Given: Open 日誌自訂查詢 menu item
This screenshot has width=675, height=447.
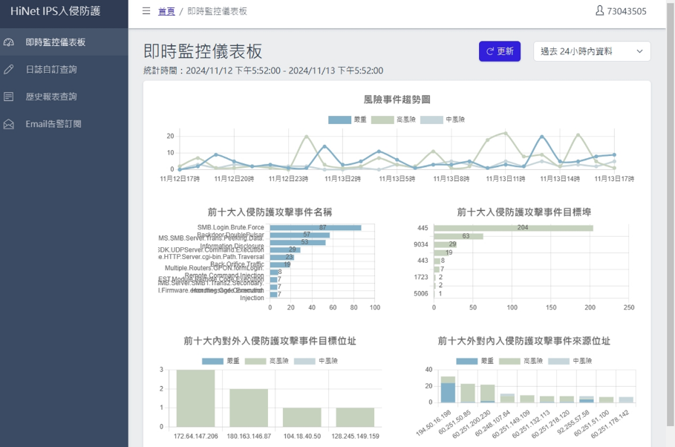Looking at the screenshot, I should [51, 70].
